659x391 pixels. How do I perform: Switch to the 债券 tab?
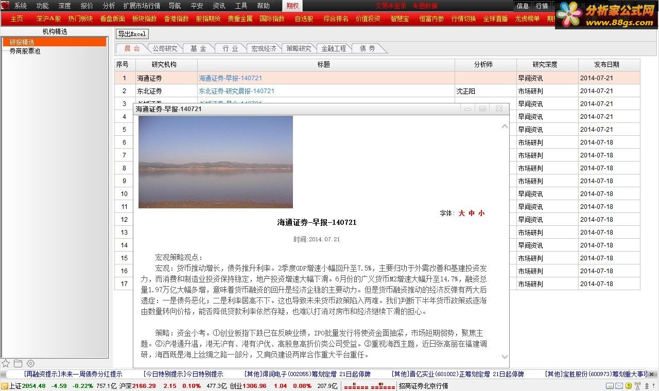[367, 48]
